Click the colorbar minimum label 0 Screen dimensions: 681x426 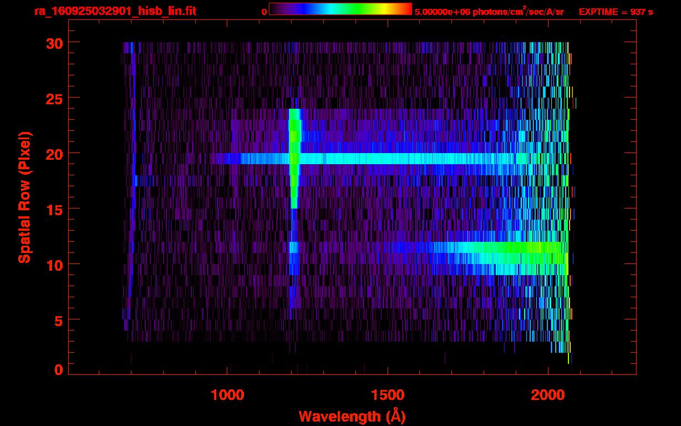point(264,12)
